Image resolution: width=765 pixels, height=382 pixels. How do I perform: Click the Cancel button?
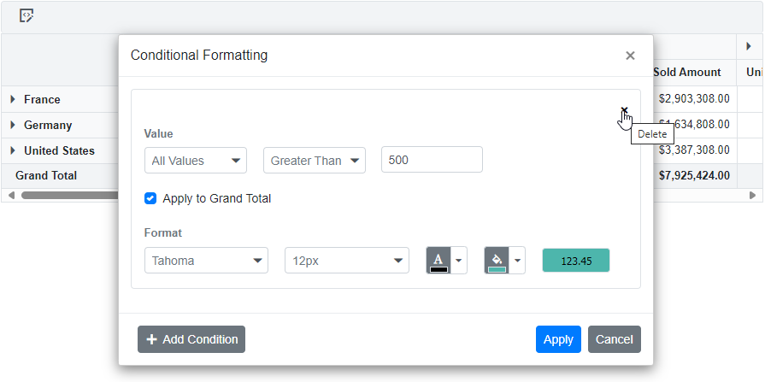tap(615, 339)
